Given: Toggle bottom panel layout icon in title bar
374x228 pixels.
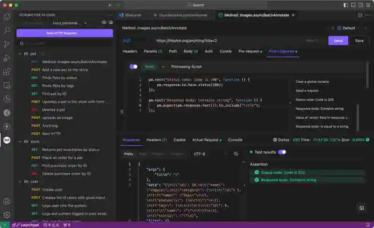Looking at the screenshot, I should coord(353,5).
